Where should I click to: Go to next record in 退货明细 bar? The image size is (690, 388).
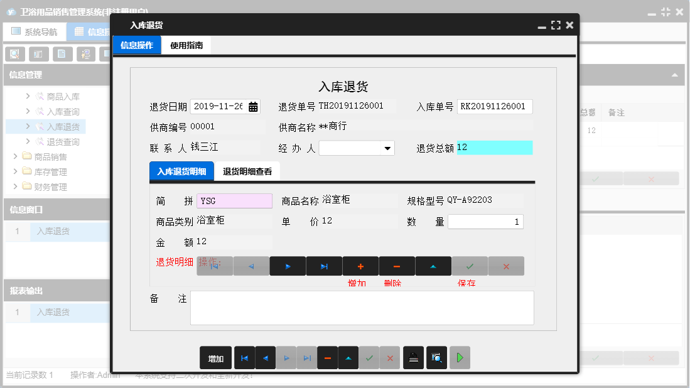288,266
